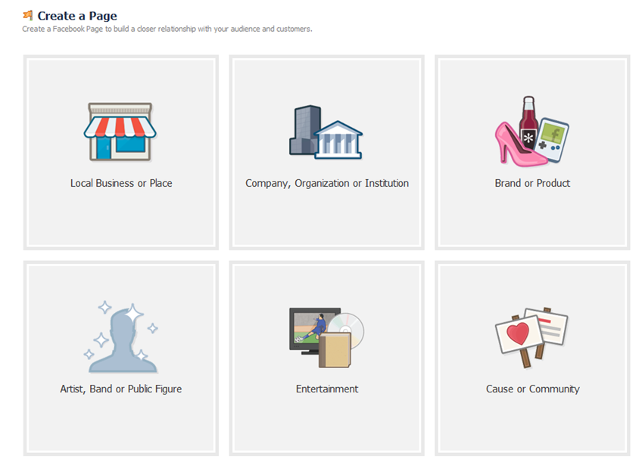Open Local Business or Place label
The image size is (642, 465).
(121, 183)
